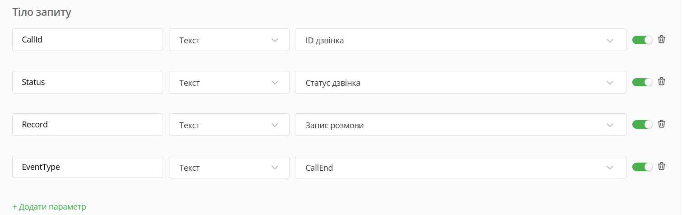This screenshot has height=215, width=682.
Task: Open the Record row type dropdown
Action: [x=229, y=125]
